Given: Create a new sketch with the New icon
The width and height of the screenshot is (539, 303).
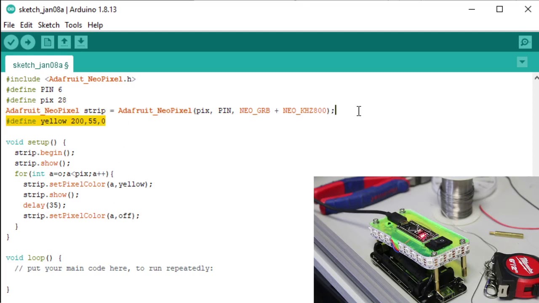Looking at the screenshot, I should (48, 42).
